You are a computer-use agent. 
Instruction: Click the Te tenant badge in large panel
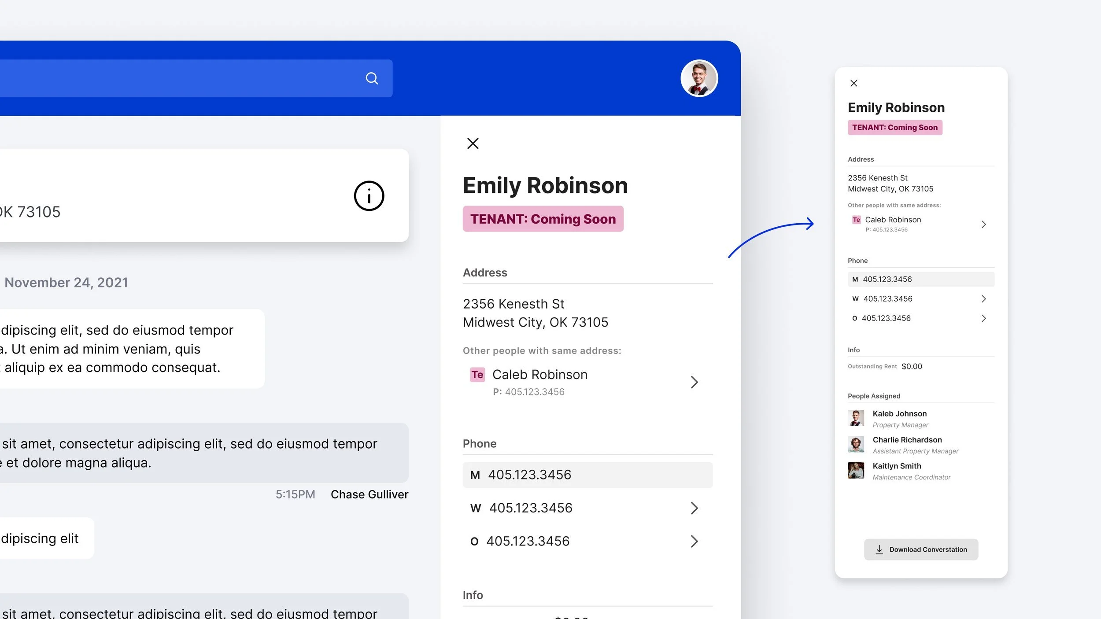click(477, 375)
